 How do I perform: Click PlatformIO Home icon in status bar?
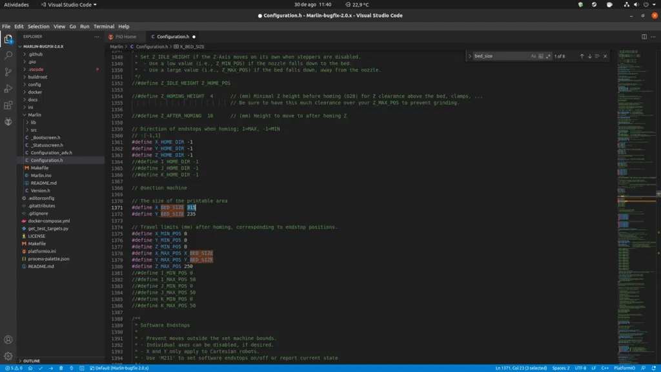[30, 368]
